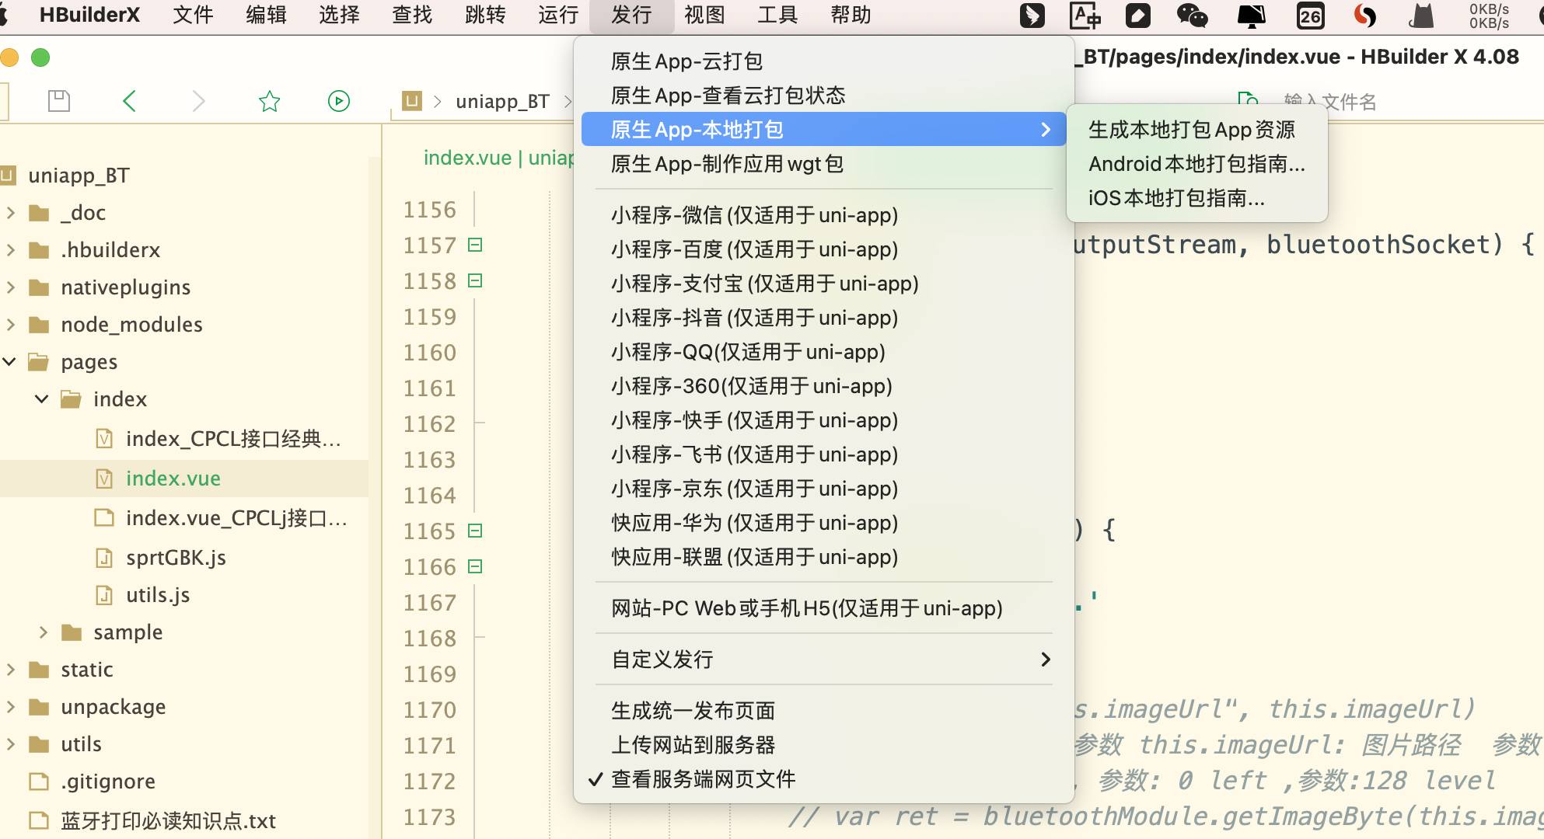Expand the 自定义发行 submenu

[x=824, y=660]
